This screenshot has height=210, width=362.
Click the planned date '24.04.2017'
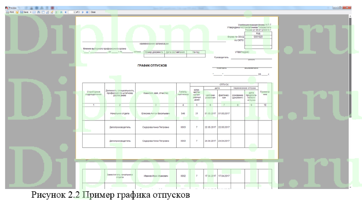[210, 141]
